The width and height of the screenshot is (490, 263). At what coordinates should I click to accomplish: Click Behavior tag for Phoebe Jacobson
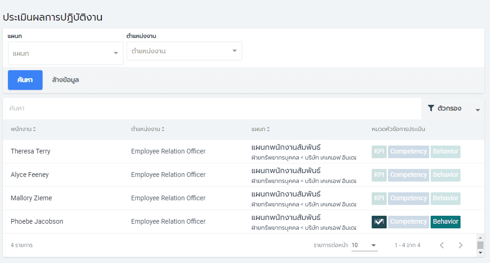(x=445, y=222)
